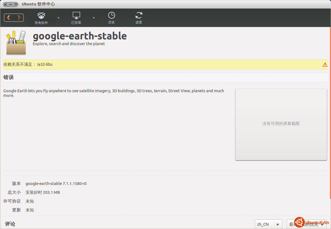This screenshot has height=229, width=331.
Task: Expand the dropdown arrow beside 已安装
Action: click(94, 18)
